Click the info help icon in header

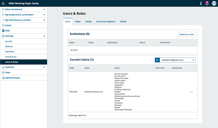[x=200, y=3]
